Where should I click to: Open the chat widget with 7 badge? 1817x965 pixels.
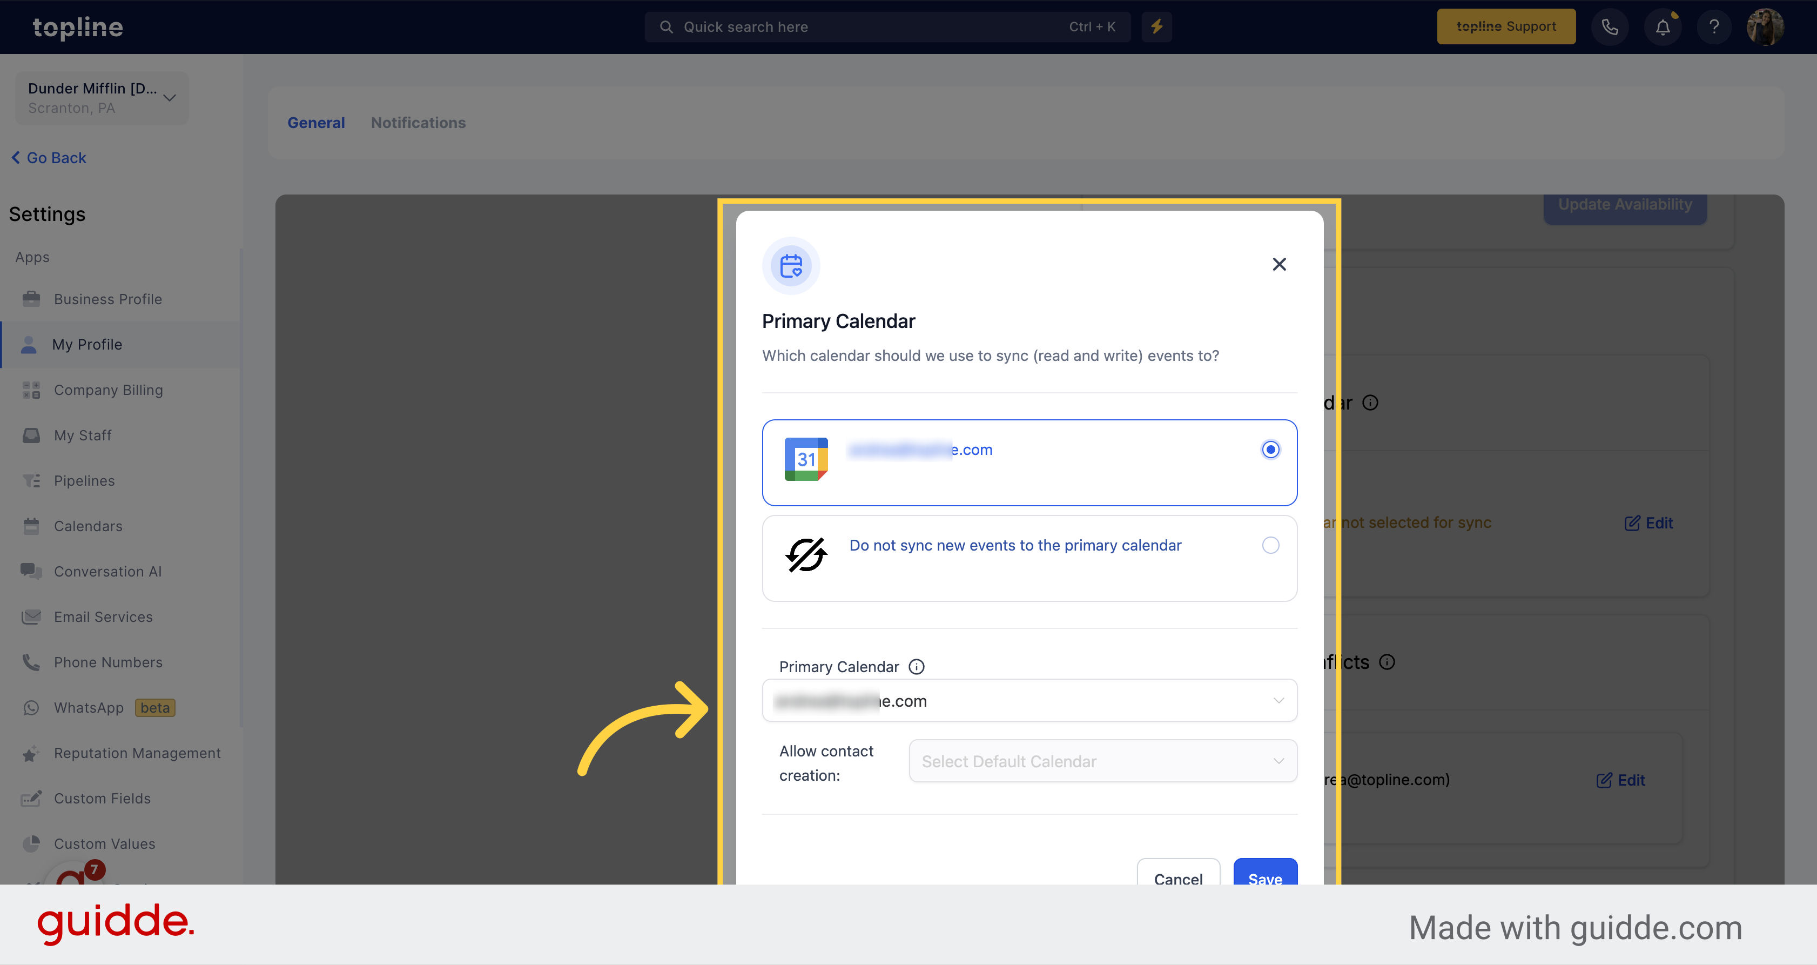74,873
